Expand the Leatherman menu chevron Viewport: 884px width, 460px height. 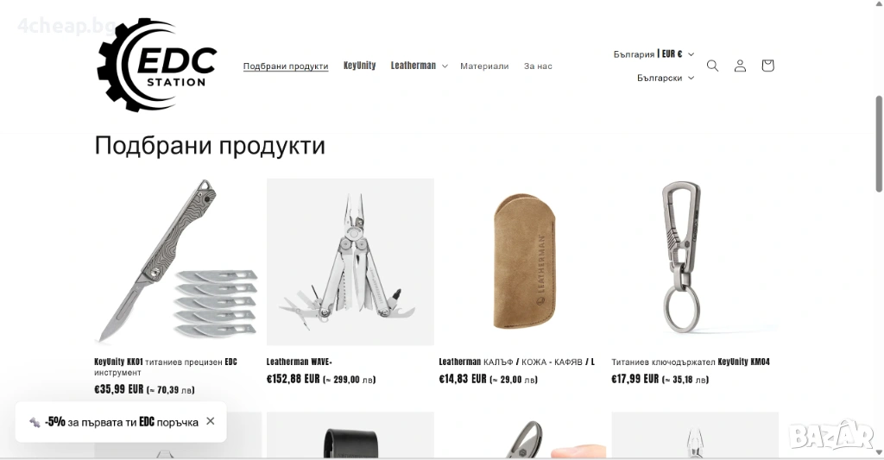pos(445,66)
